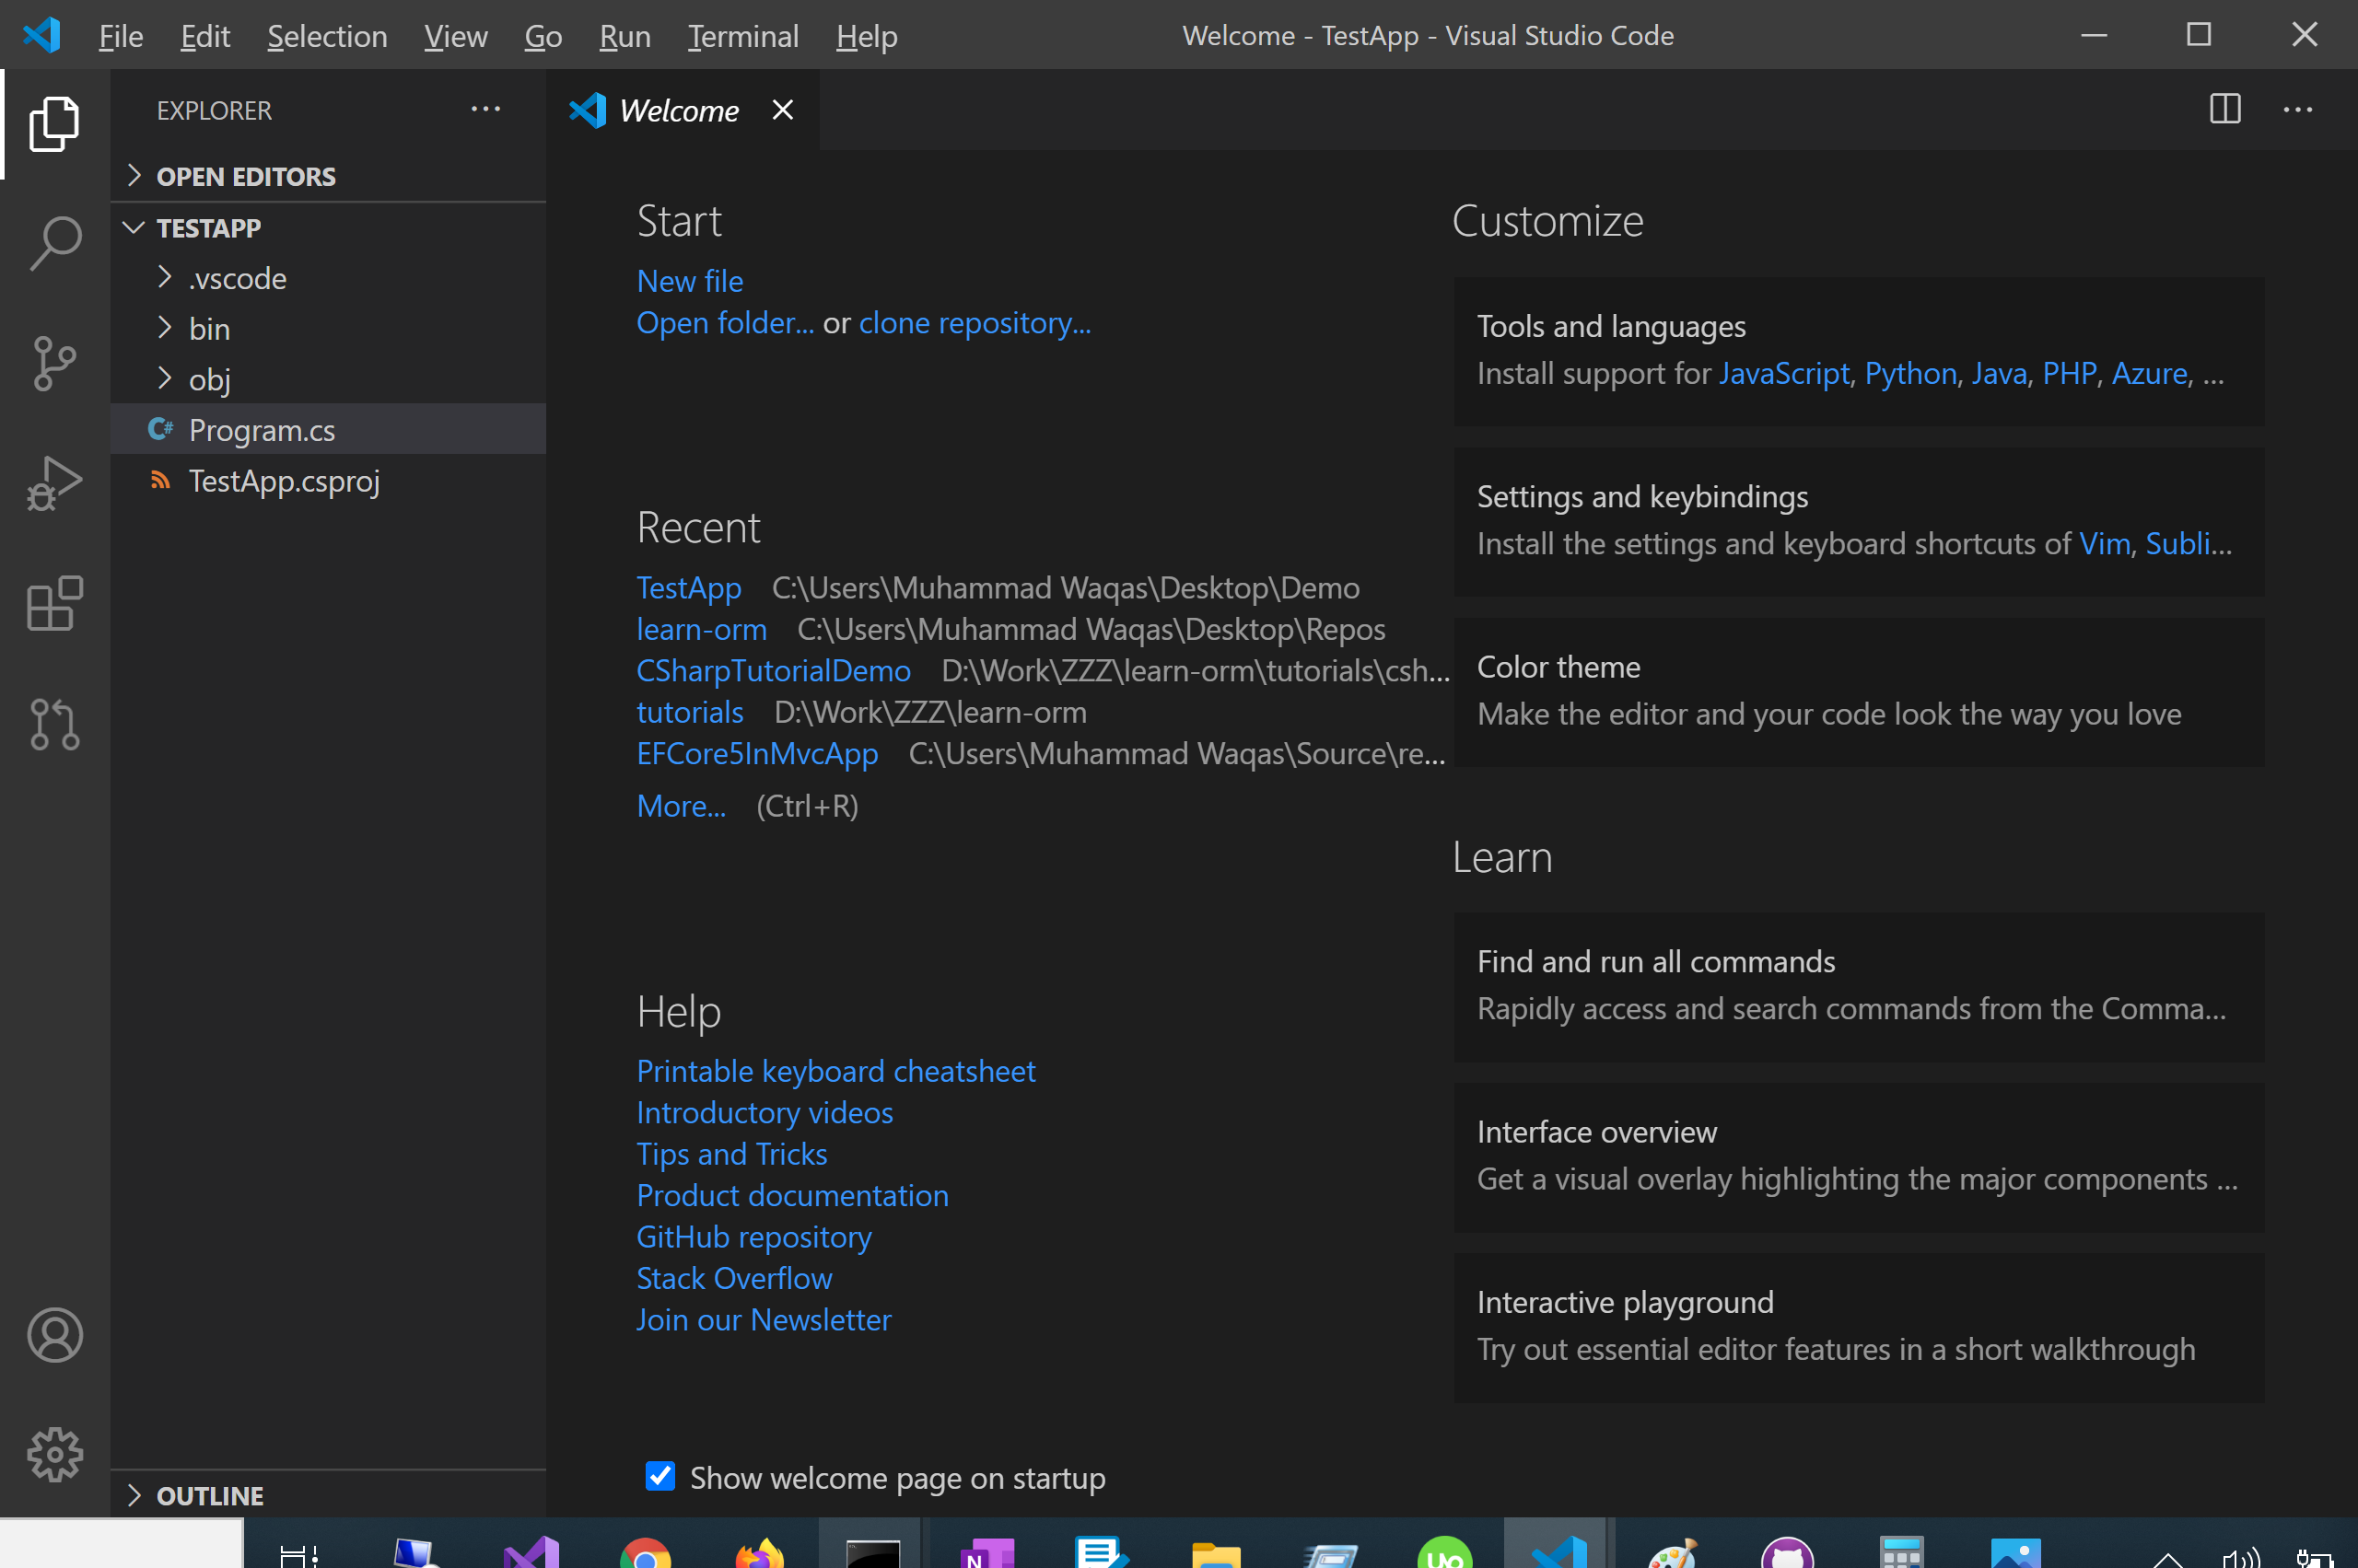Viewport: 2358px width, 1568px height.
Task: Click the clone repository link
Action: [975, 322]
